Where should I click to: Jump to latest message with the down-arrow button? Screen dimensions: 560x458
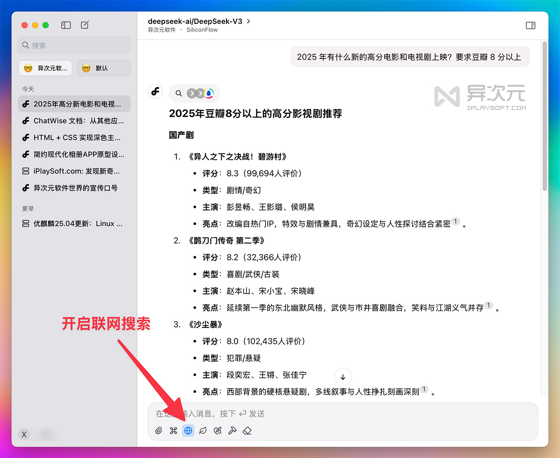(343, 377)
